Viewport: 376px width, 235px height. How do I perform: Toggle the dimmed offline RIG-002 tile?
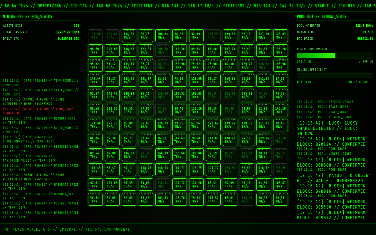click(112, 36)
